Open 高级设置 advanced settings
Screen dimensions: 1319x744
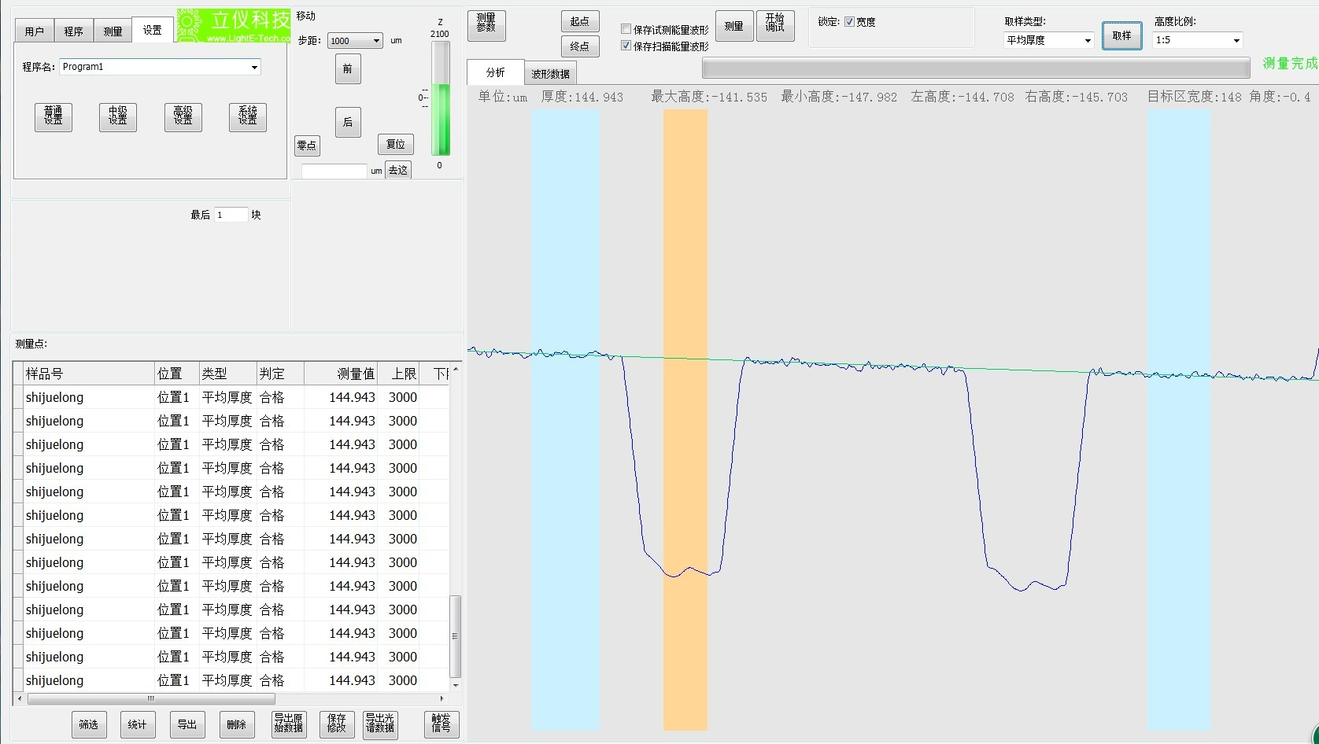183,116
